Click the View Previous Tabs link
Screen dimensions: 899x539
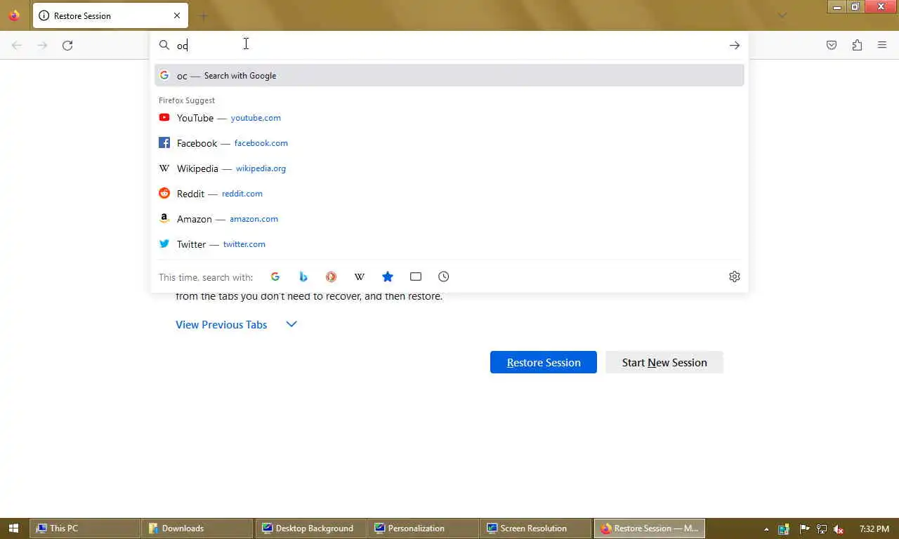(x=221, y=324)
